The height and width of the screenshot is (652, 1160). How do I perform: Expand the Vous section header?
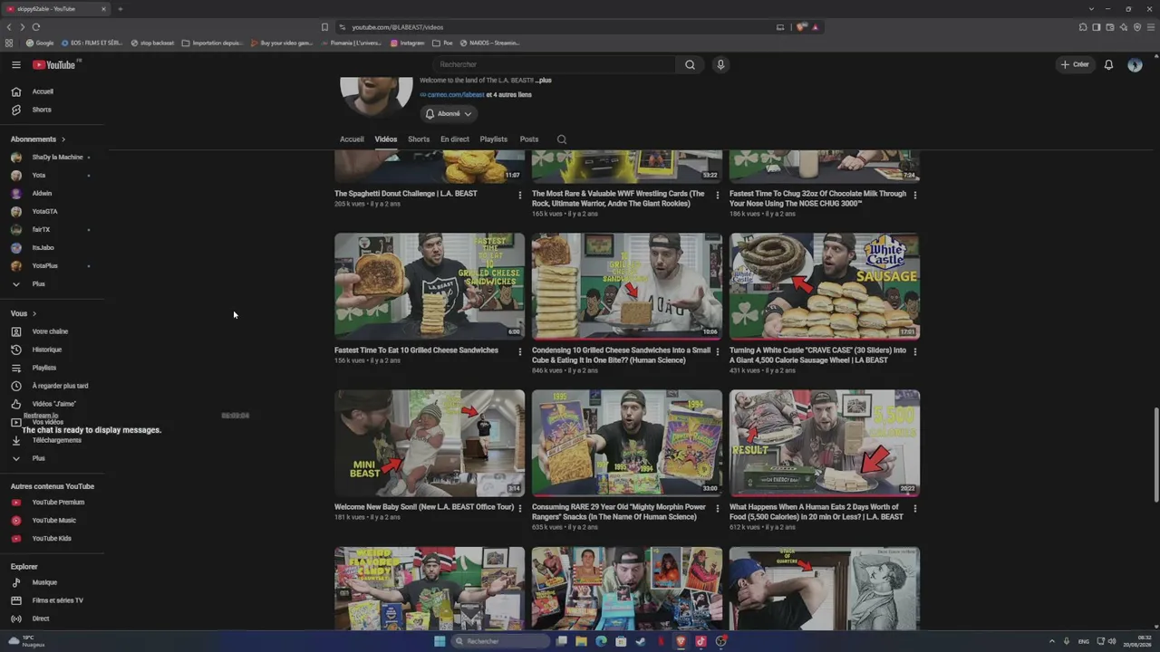click(x=24, y=313)
